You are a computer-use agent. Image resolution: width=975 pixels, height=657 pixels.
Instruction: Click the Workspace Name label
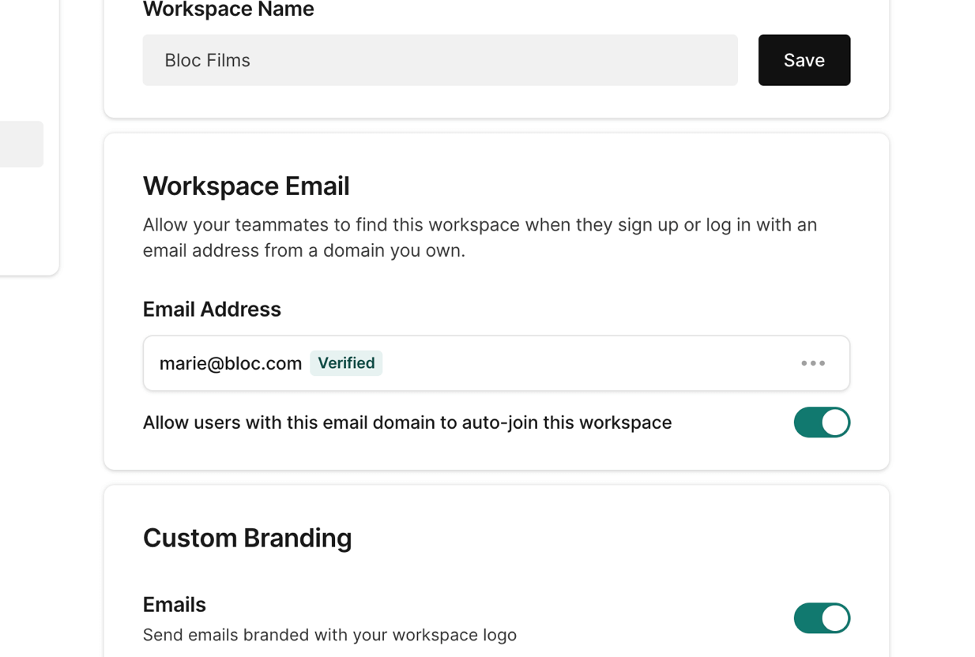pyautogui.click(x=228, y=9)
